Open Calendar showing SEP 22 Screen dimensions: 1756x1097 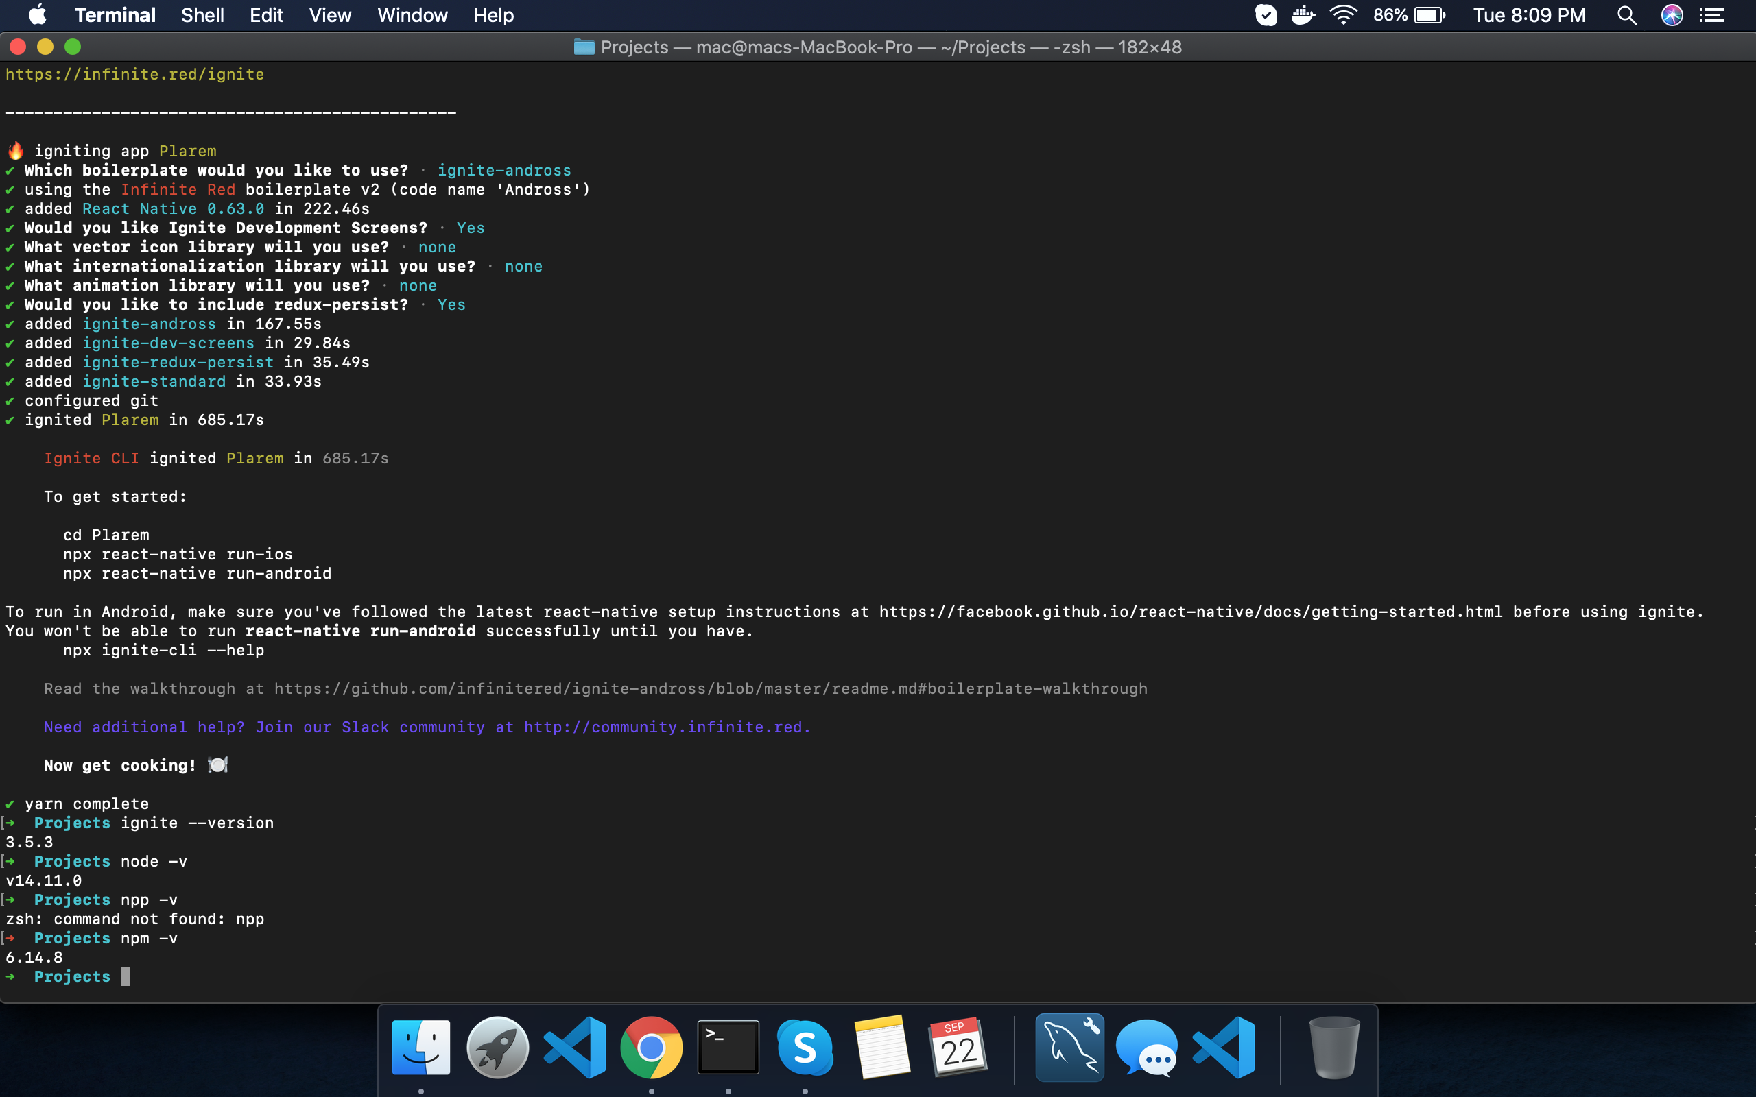[x=959, y=1047]
